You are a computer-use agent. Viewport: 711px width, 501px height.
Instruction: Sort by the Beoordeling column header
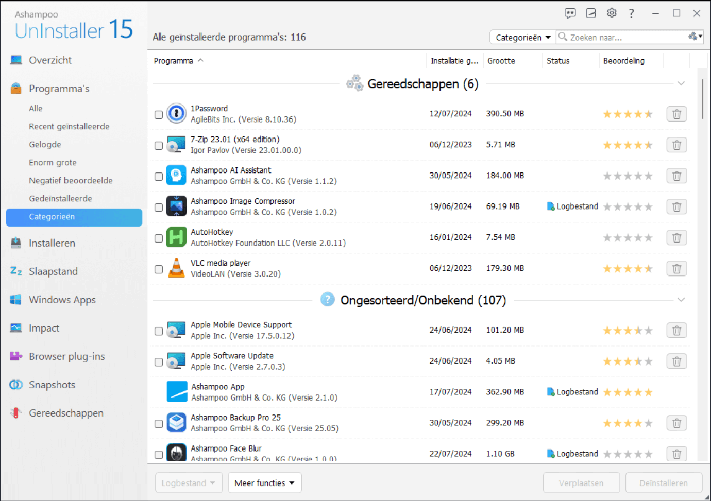623,61
